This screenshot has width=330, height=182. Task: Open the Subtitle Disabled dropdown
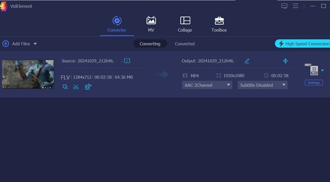coord(262,85)
